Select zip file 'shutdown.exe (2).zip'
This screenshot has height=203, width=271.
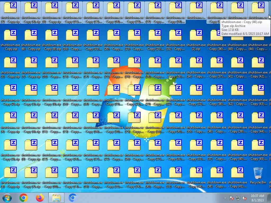click(196, 40)
